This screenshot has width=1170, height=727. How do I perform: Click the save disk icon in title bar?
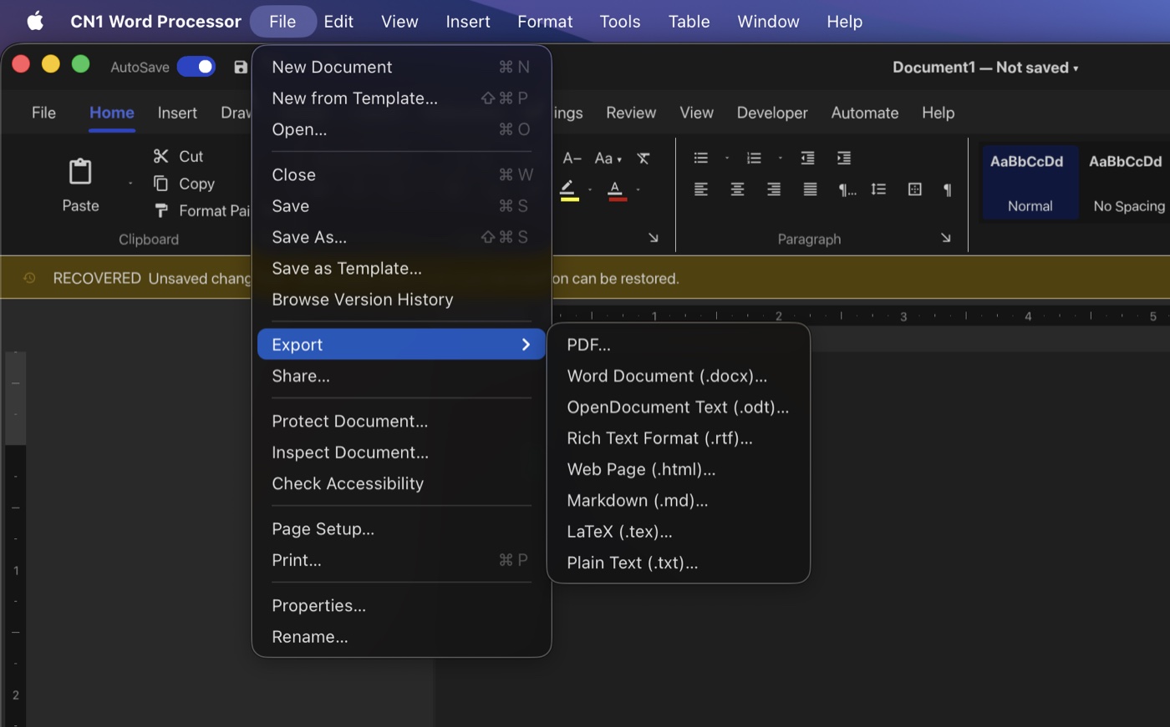pyautogui.click(x=241, y=68)
